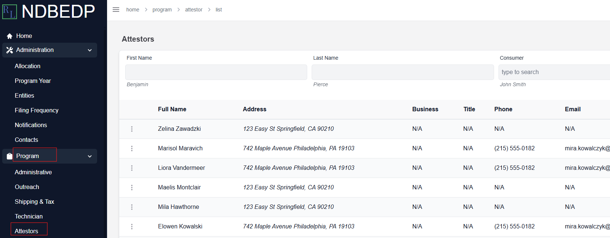
Task: Focus the Last Name filter field
Action: pyautogui.click(x=402, y=72)
